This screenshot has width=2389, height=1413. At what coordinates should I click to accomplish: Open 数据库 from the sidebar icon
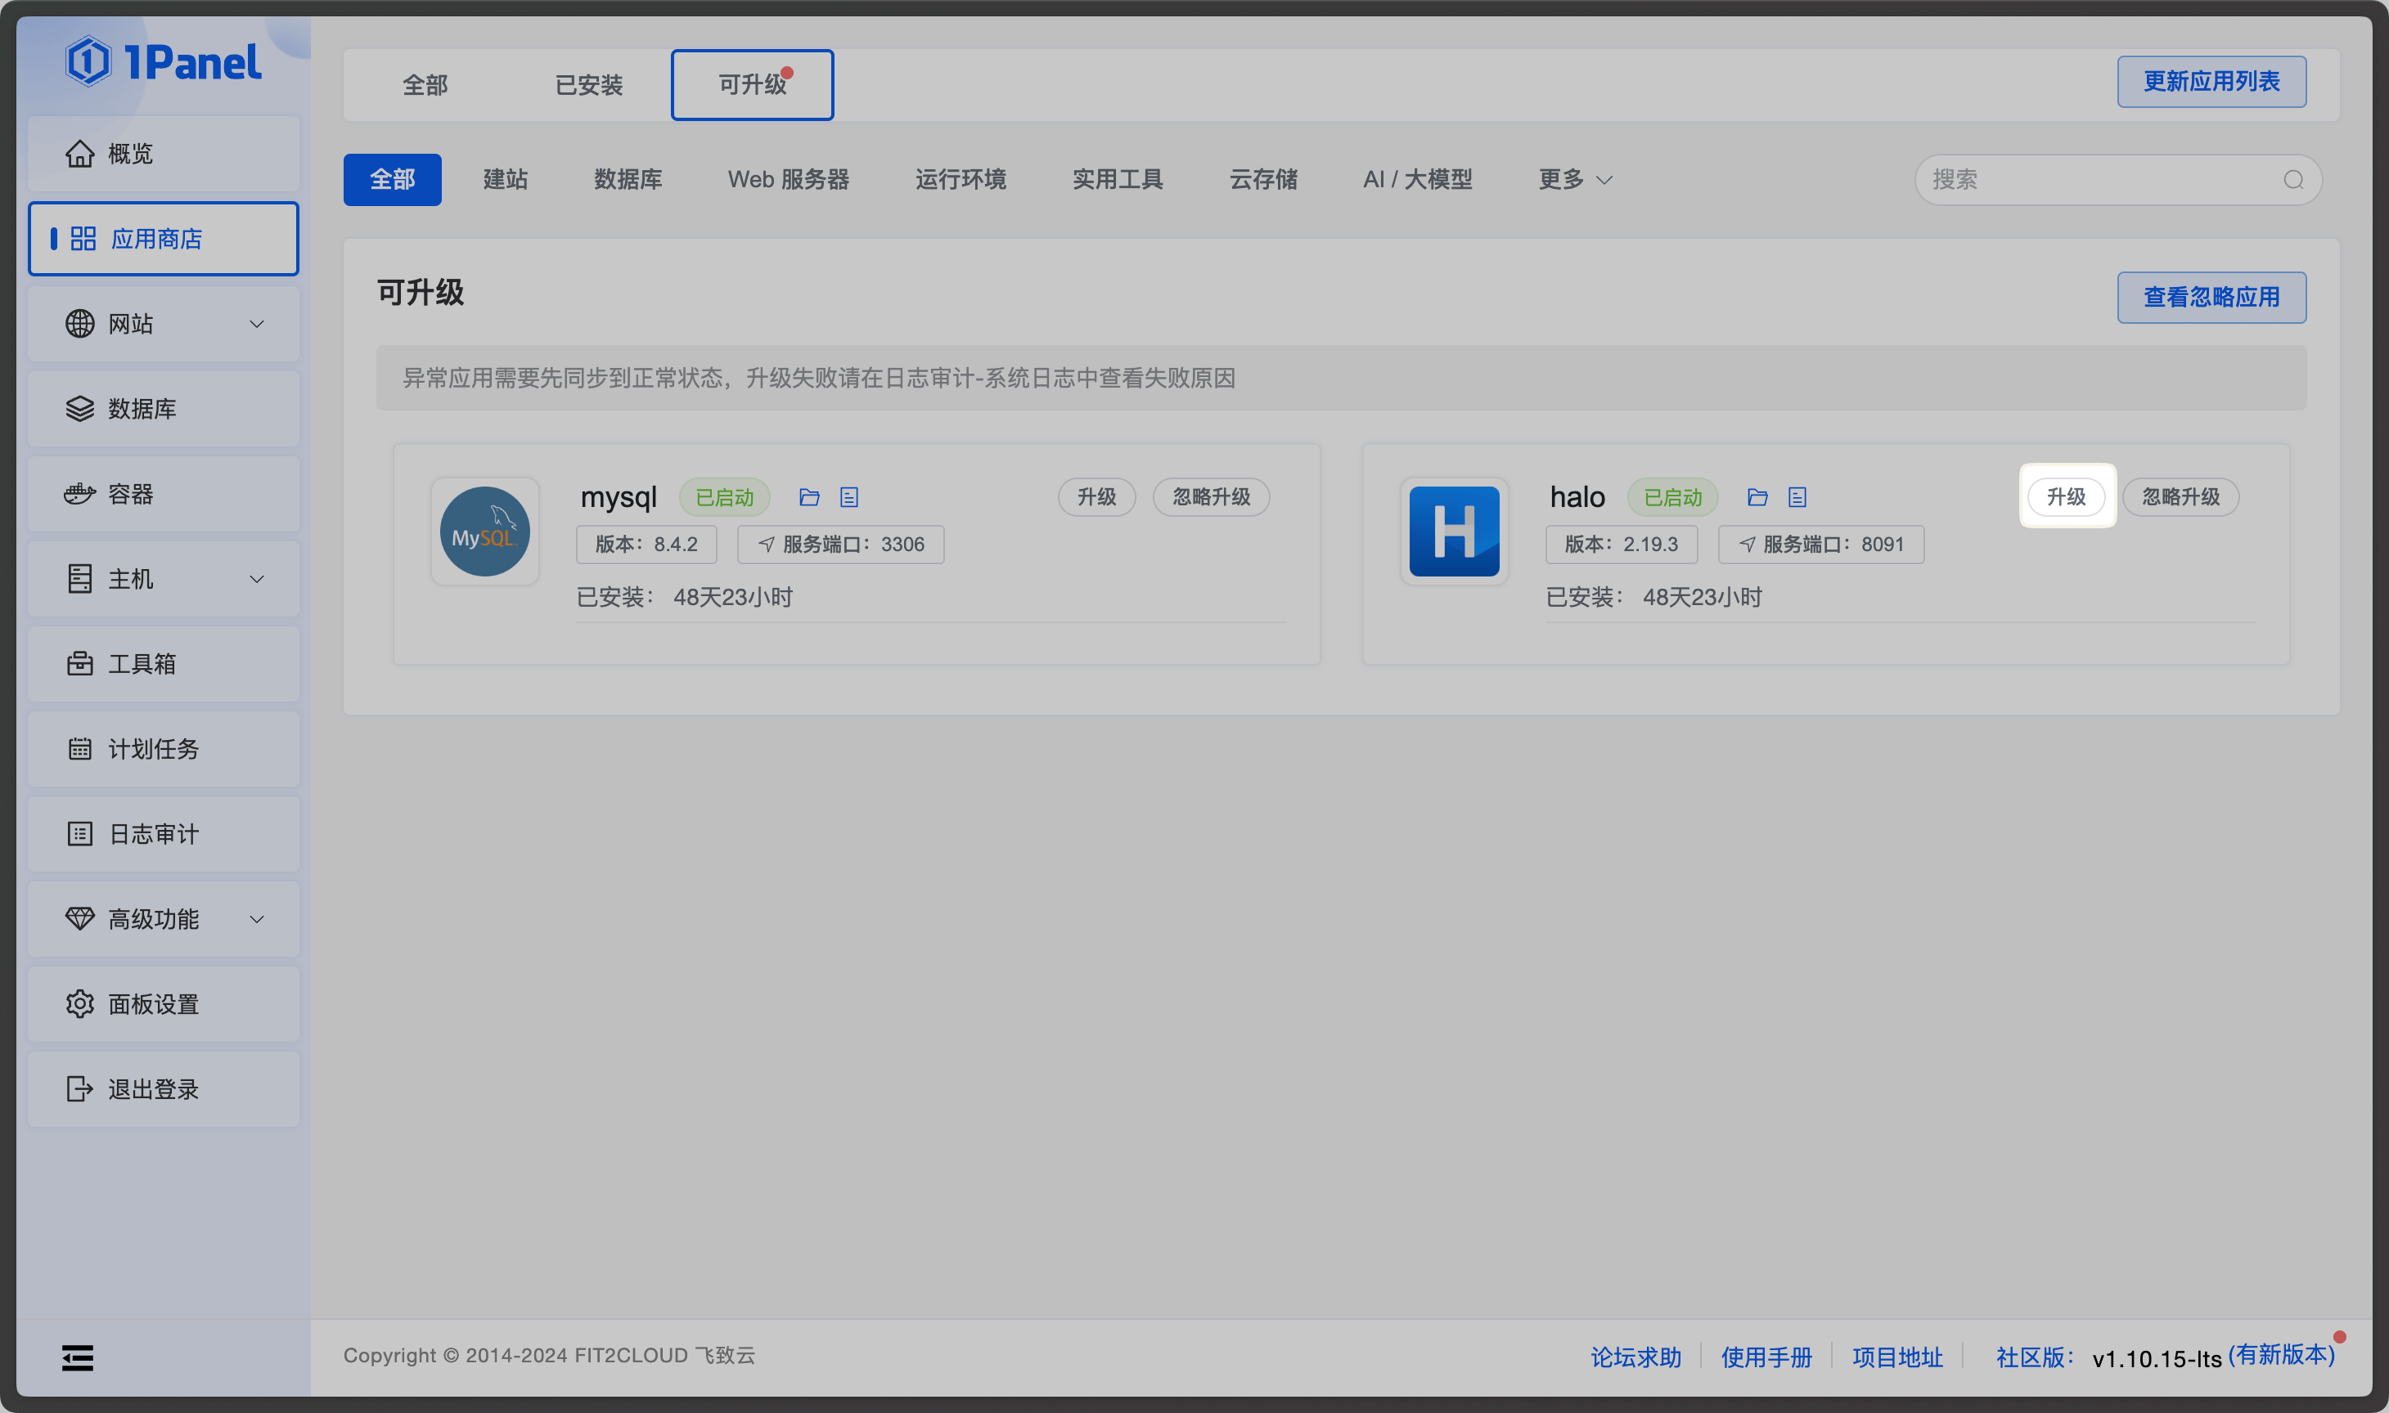tap(80, 409)
